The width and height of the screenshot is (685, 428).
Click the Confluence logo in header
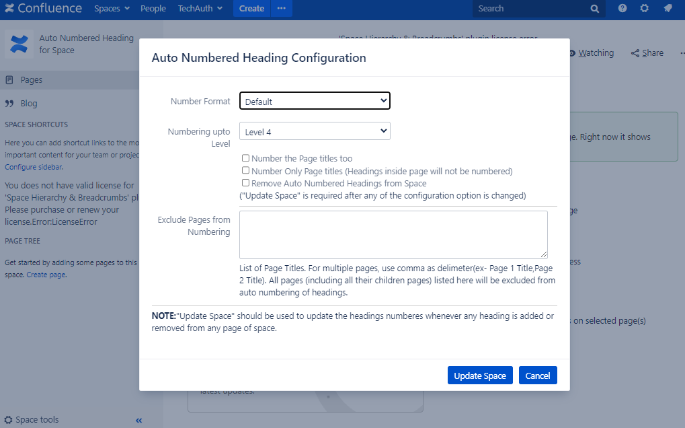(43, 8)
